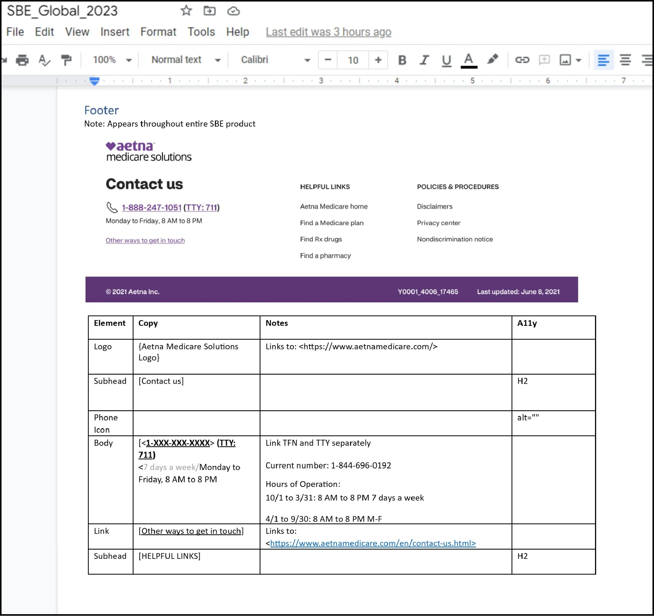Click the move to folder icon

[209, 11]
